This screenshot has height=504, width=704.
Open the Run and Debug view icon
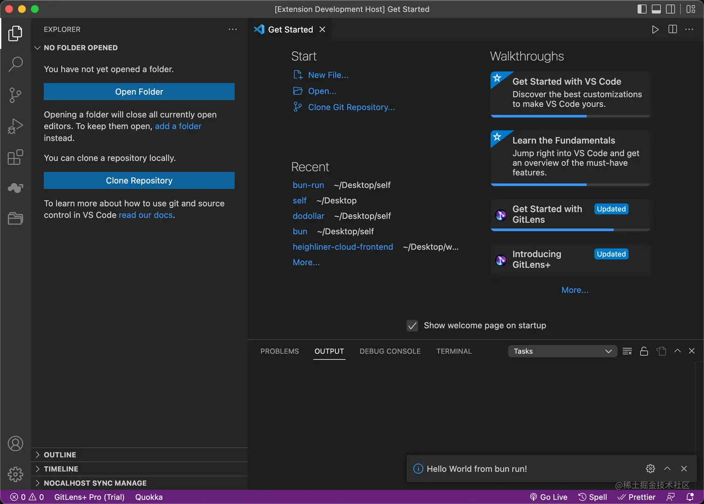[x=15, y=126]
